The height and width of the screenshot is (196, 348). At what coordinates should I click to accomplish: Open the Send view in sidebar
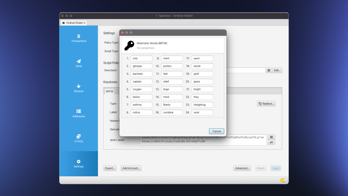(79, 63)
